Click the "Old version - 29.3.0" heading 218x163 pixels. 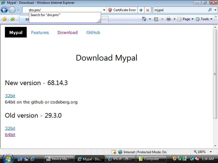[33, 115]
